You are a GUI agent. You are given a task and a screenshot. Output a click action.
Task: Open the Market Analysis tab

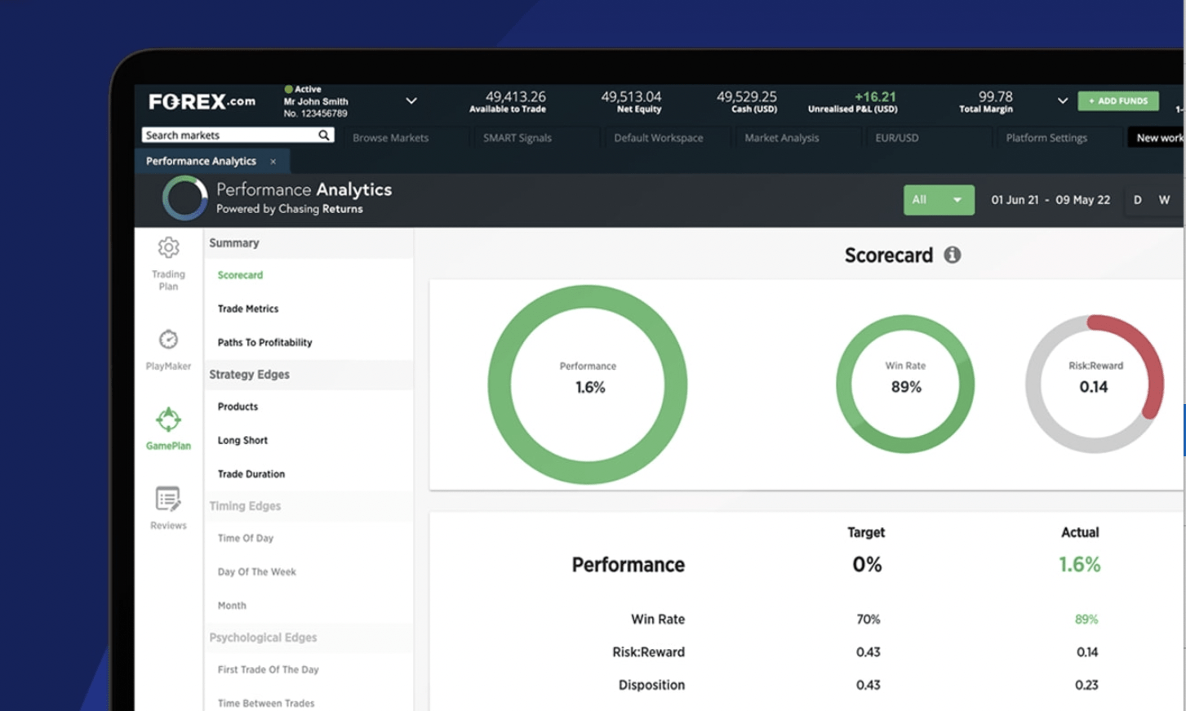tap(781, 138)
